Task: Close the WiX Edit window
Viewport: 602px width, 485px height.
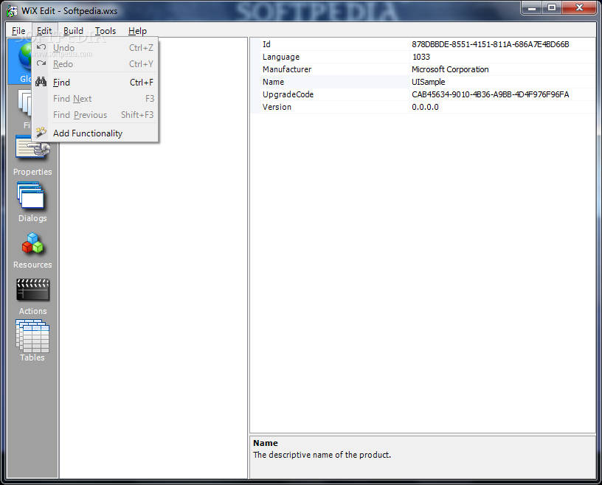Action: coord(580,7)
